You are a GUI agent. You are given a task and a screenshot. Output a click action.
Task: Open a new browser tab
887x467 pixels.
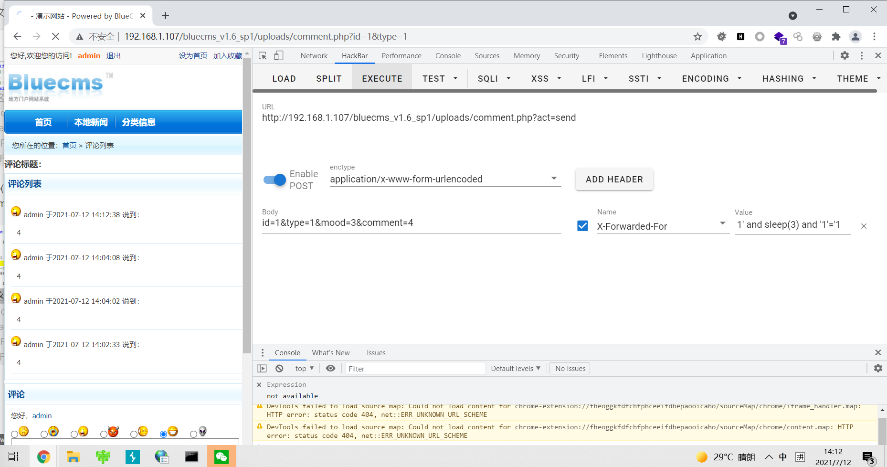coord(165,16)
